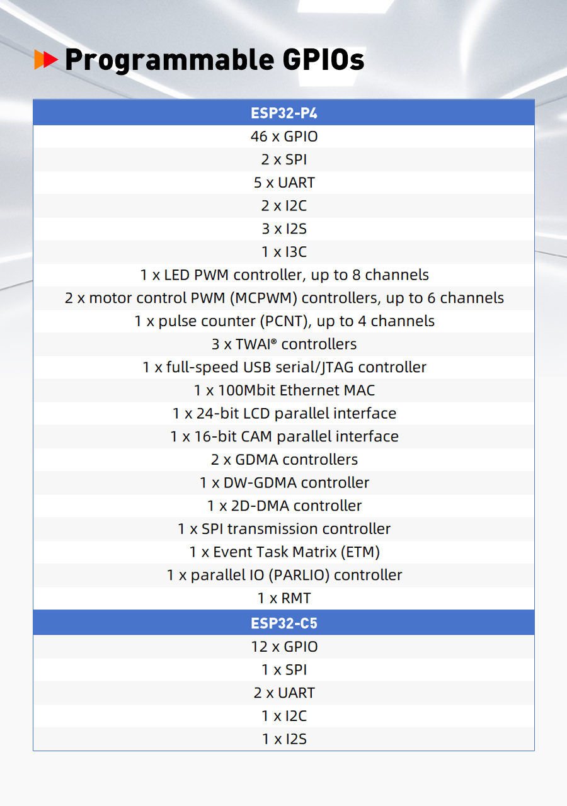Select the pulse counter (PCNT) row
Image resolution: width=567 pixels, height=806 pixels.
[x=283, y=321]
